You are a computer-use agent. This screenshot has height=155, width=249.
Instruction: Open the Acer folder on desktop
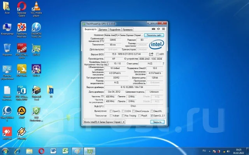(7, 8)
